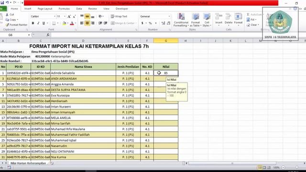Open the Insert ribbon tab
This screenshot has width=306, height=172.
28,9
